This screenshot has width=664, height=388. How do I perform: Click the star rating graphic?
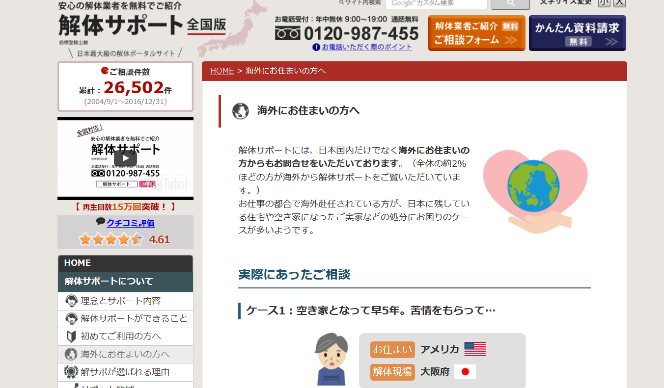111,239
